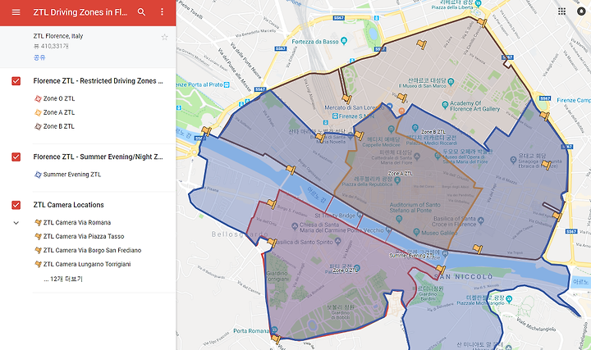
Task: Click the camera marker beside Mercato di San Lorenzo
Action: pos(346,99)
